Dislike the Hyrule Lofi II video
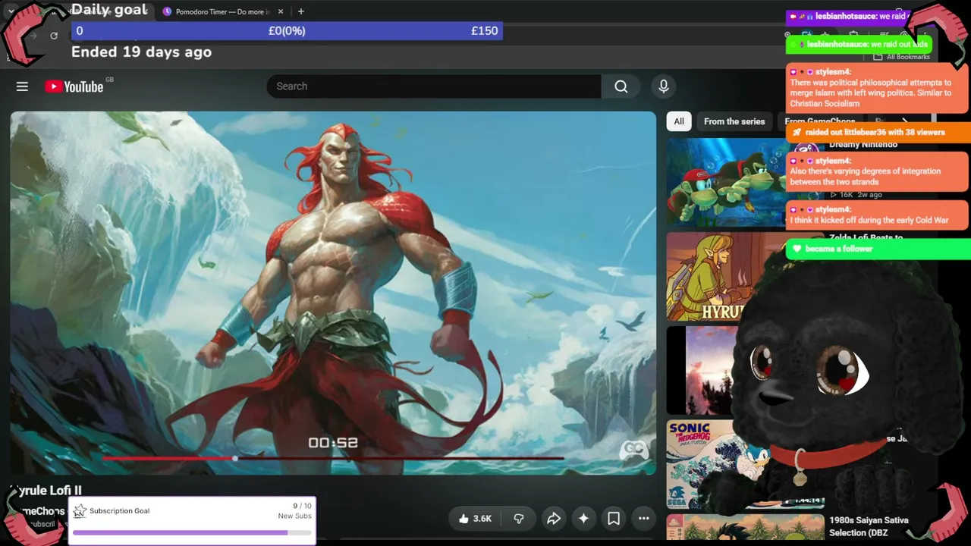Image resolution: width=971 pixels, height=546 pixels. [519, 519]
